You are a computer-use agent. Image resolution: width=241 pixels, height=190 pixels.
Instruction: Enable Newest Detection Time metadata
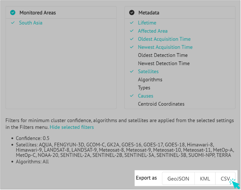point(164,63)
